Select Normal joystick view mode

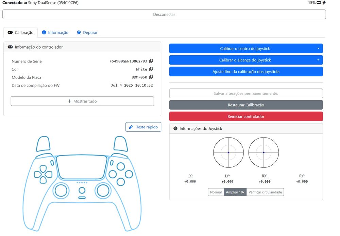click(216, 192)
